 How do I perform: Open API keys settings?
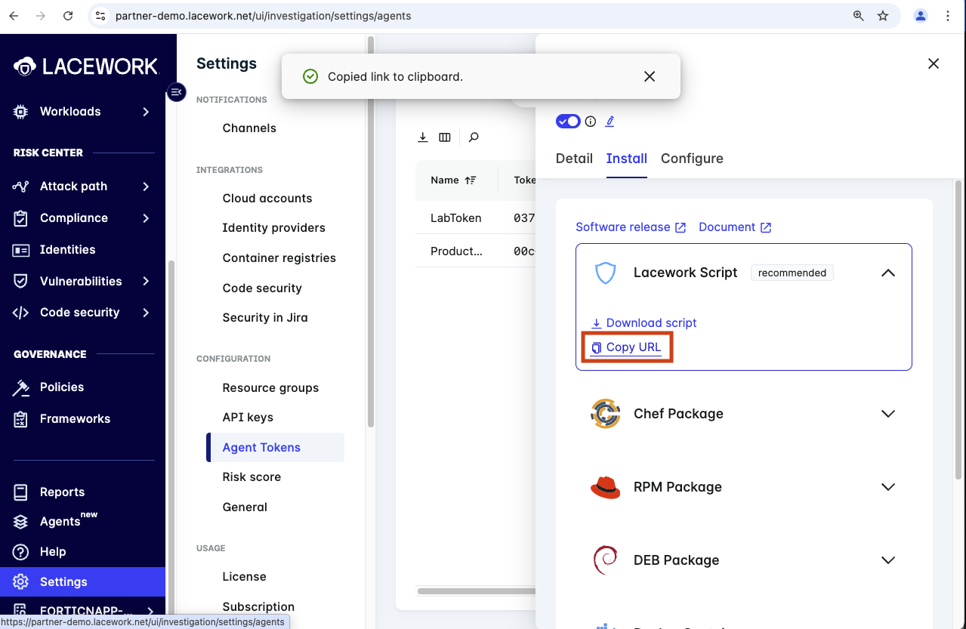248,418
